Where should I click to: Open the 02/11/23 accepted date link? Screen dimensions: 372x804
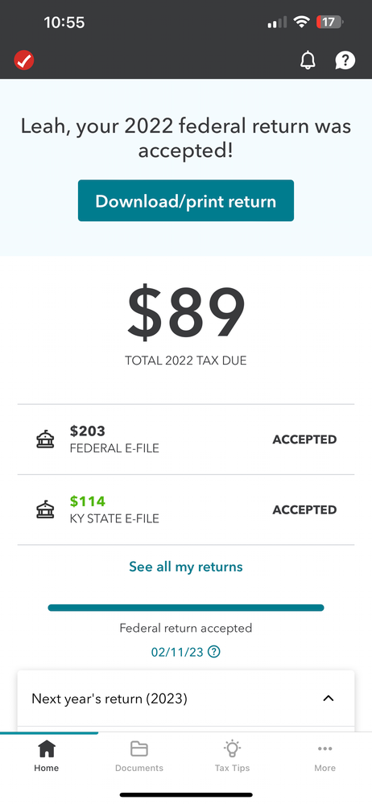[x=177, y=652]
